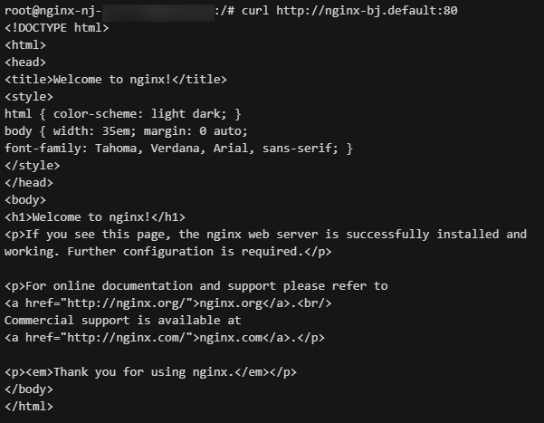
Task: Click the <h1>Welcome to nginx! heading line
Action: (95, 217)
